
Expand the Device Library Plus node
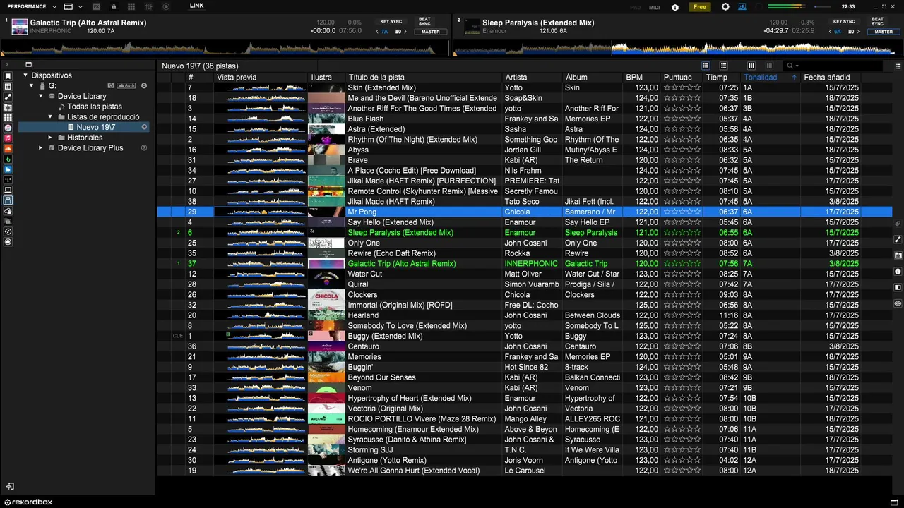pos(41,147)
